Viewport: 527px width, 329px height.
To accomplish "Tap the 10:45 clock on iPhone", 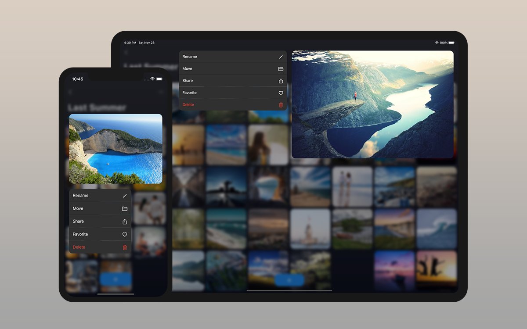I will (78, 79).
